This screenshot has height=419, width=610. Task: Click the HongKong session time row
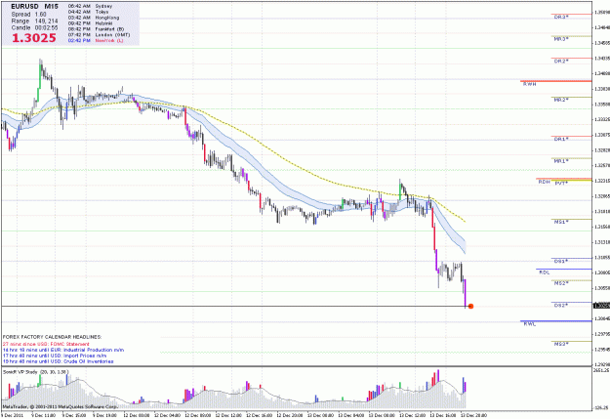click(94, 18)
